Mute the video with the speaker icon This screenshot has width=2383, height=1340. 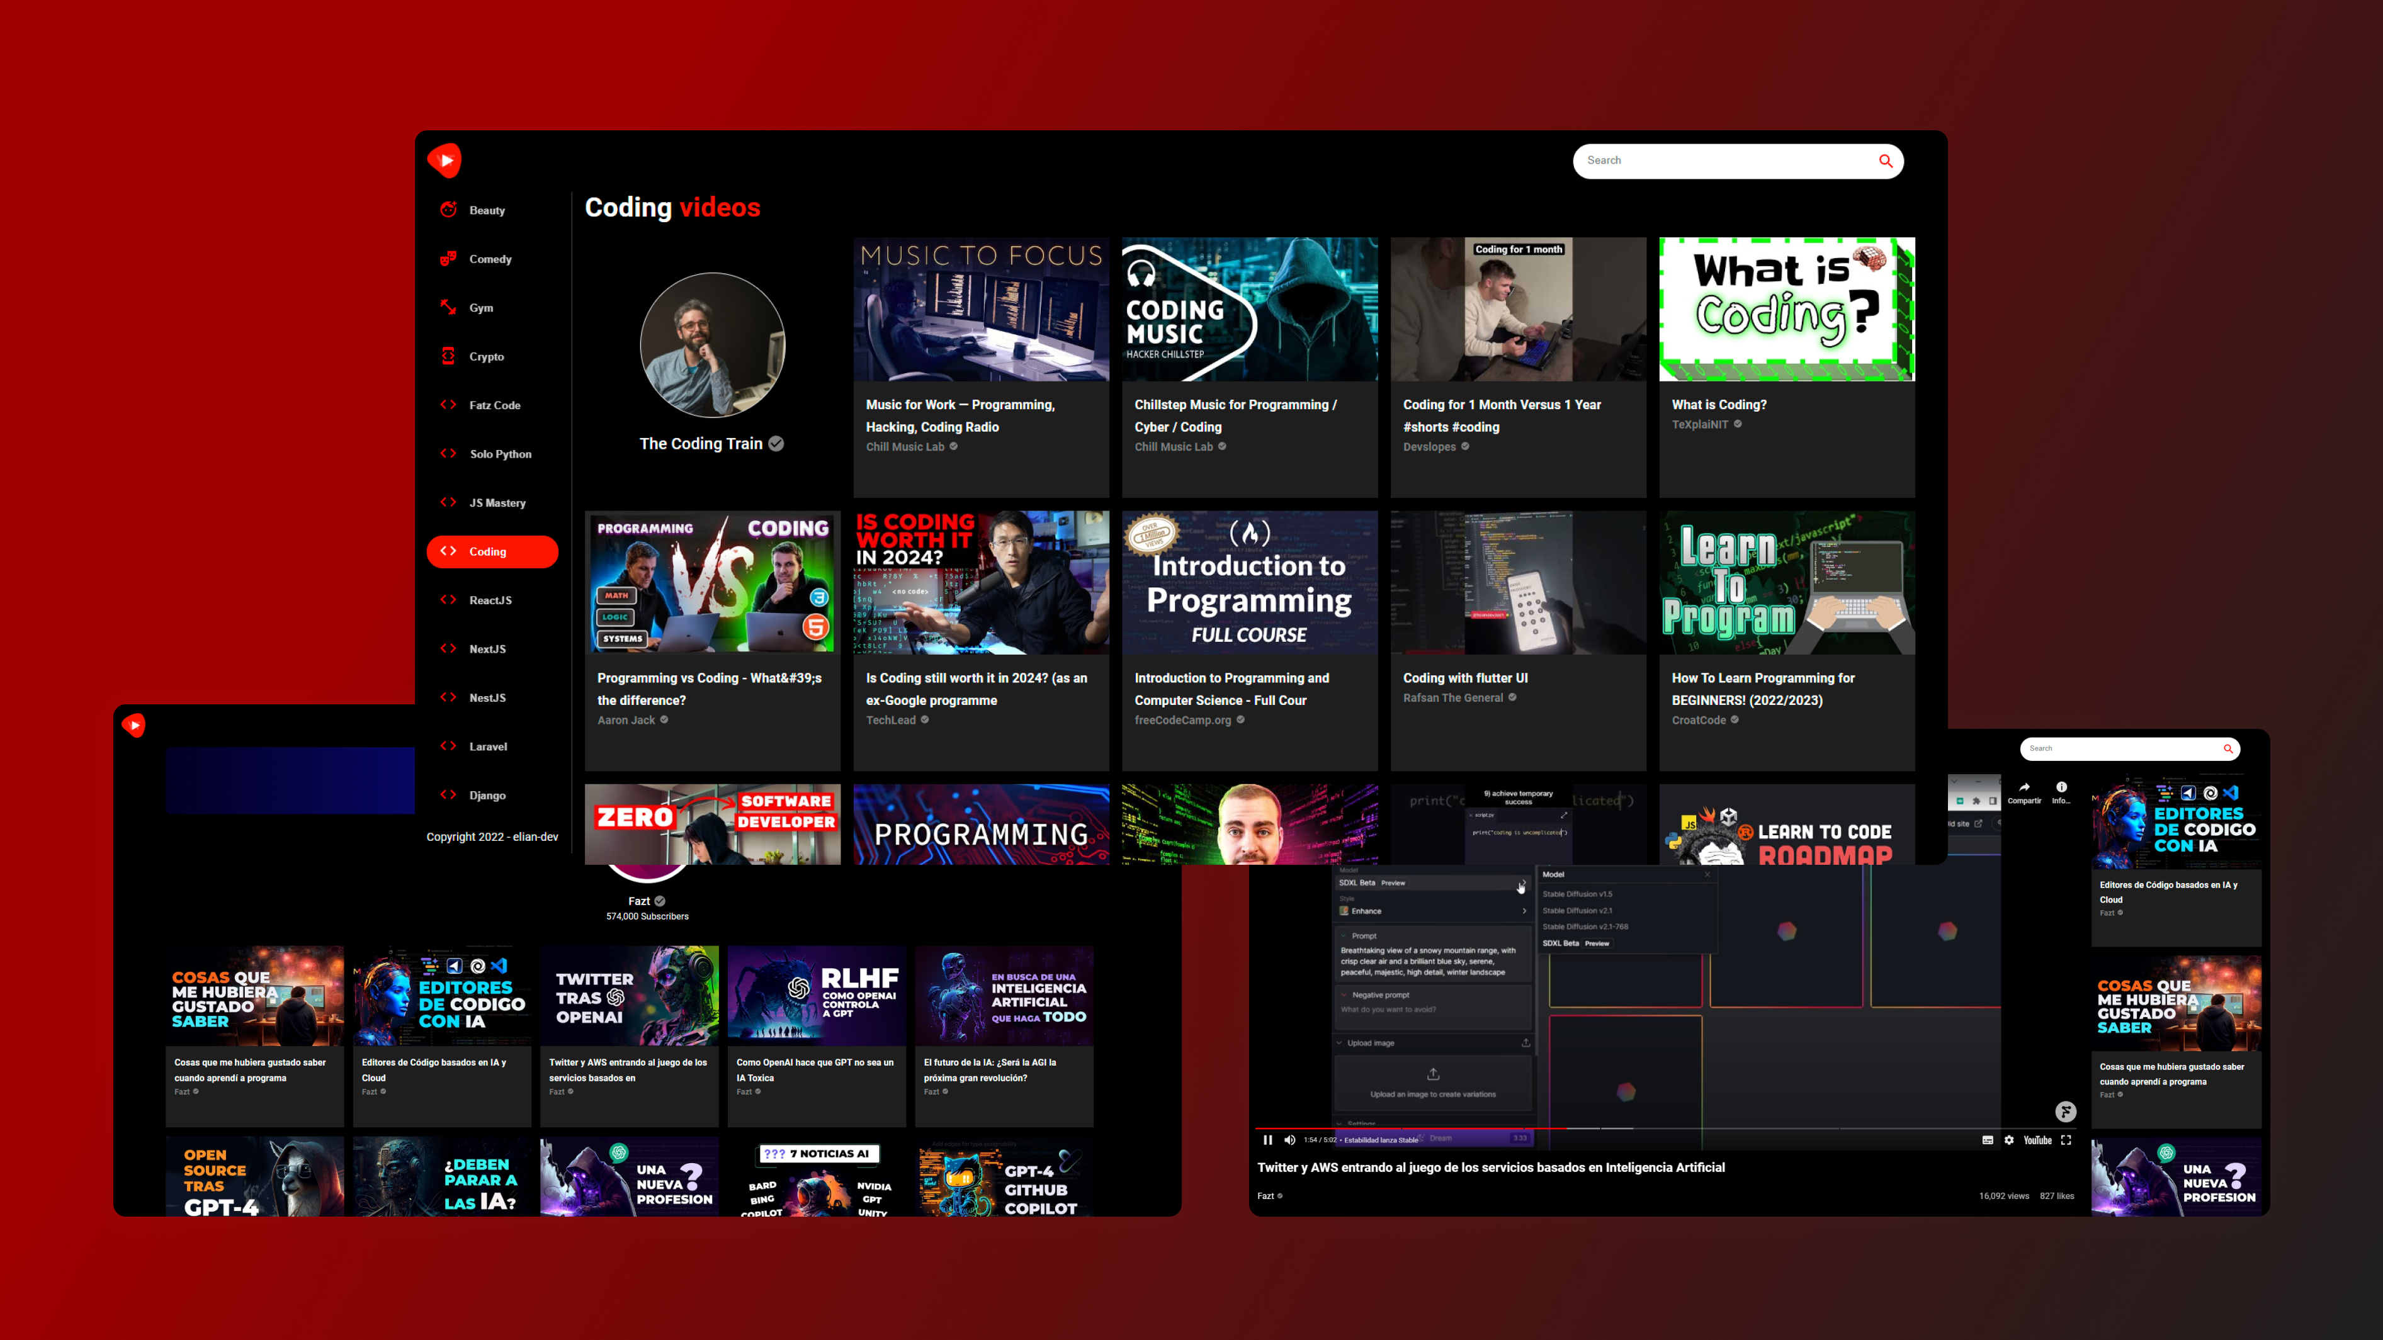[x=1289, y=1140]
